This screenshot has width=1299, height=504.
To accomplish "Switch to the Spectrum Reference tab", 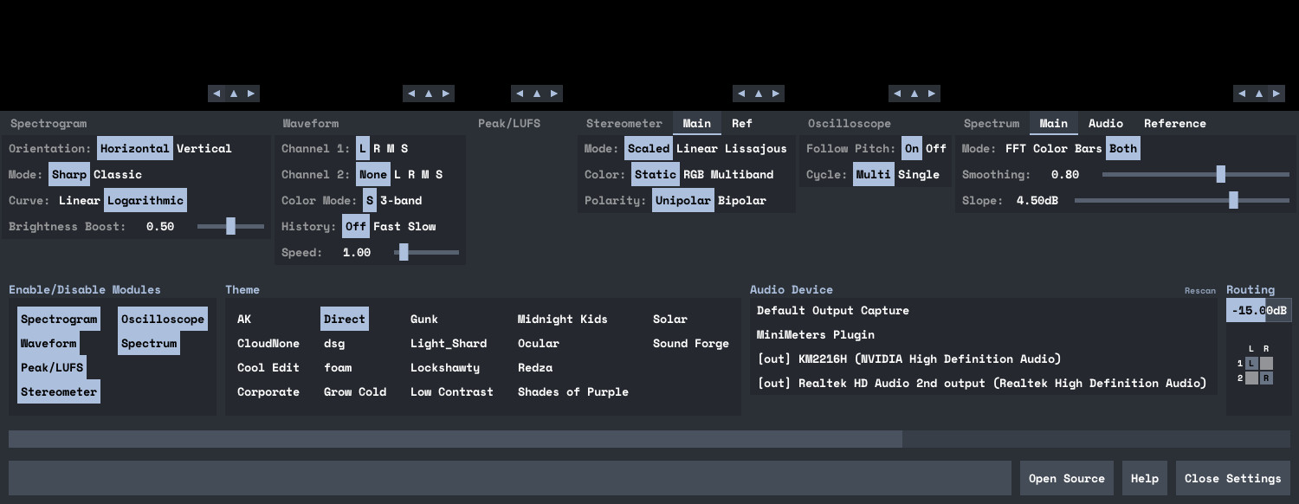I will click(1175, 123).
